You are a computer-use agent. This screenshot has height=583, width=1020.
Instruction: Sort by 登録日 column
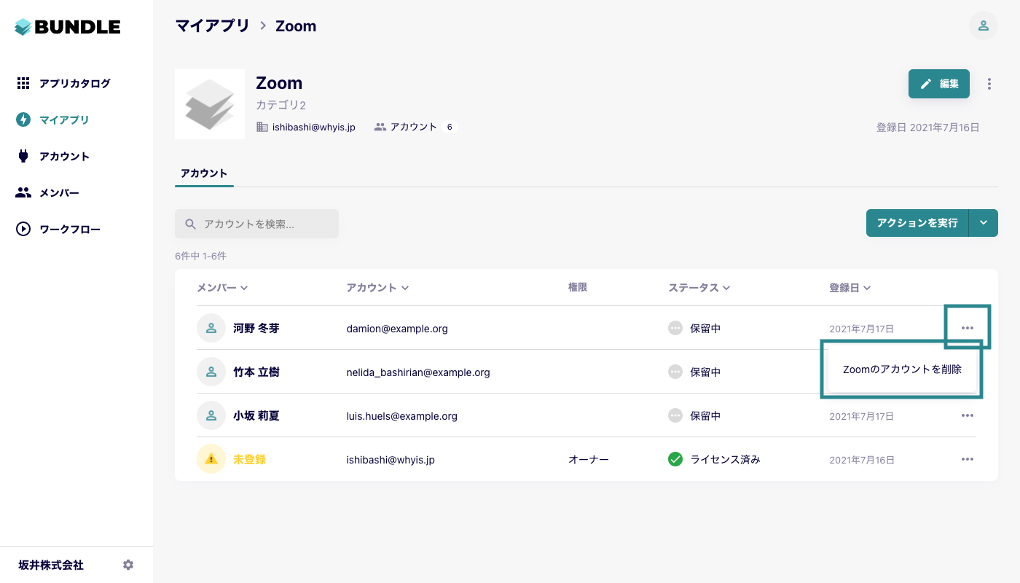coord(850,288)
